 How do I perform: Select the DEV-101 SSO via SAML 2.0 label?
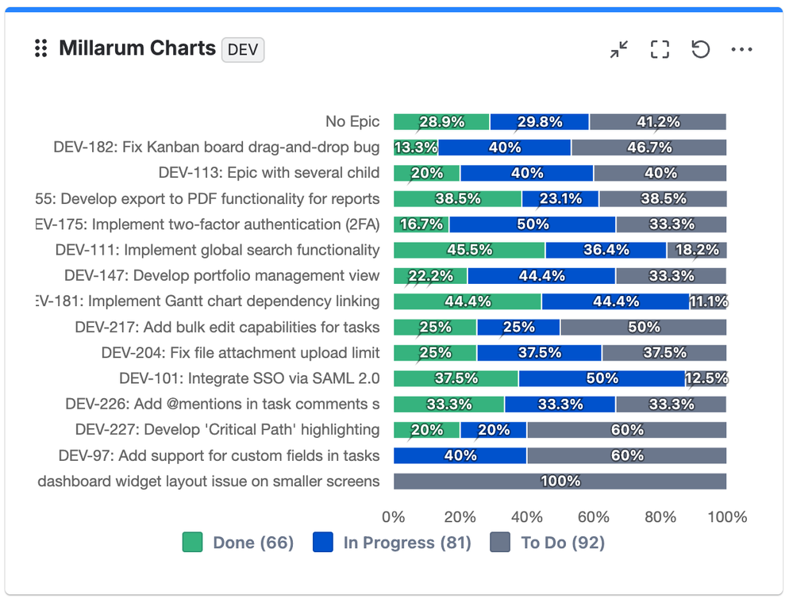tap(249, 378)
